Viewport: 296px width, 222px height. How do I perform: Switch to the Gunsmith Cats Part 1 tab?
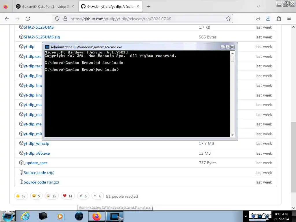[45, 7]
